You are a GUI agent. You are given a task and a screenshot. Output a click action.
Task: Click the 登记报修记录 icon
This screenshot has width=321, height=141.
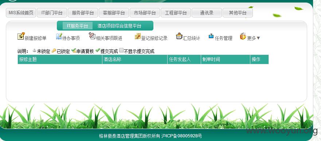[138, 36]
